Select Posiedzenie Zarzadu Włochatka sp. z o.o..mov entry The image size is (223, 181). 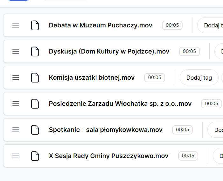pyautogui.click(x=120, y=104)
